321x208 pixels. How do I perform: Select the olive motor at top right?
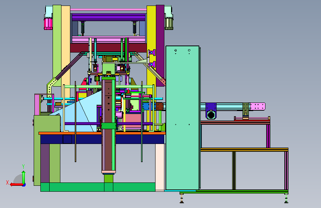[169, 24]
